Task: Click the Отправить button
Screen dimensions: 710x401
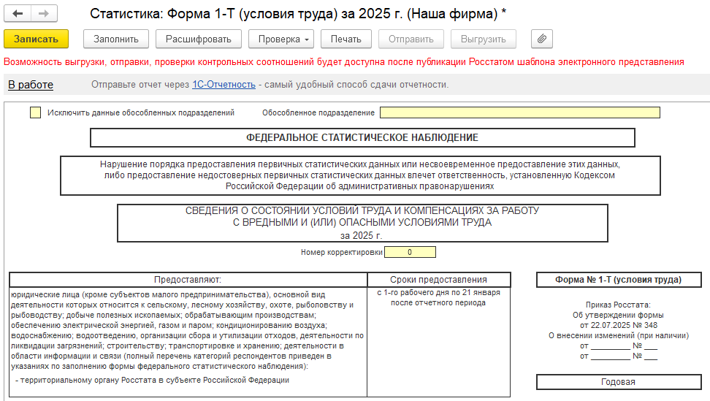Action: (411, 39)
